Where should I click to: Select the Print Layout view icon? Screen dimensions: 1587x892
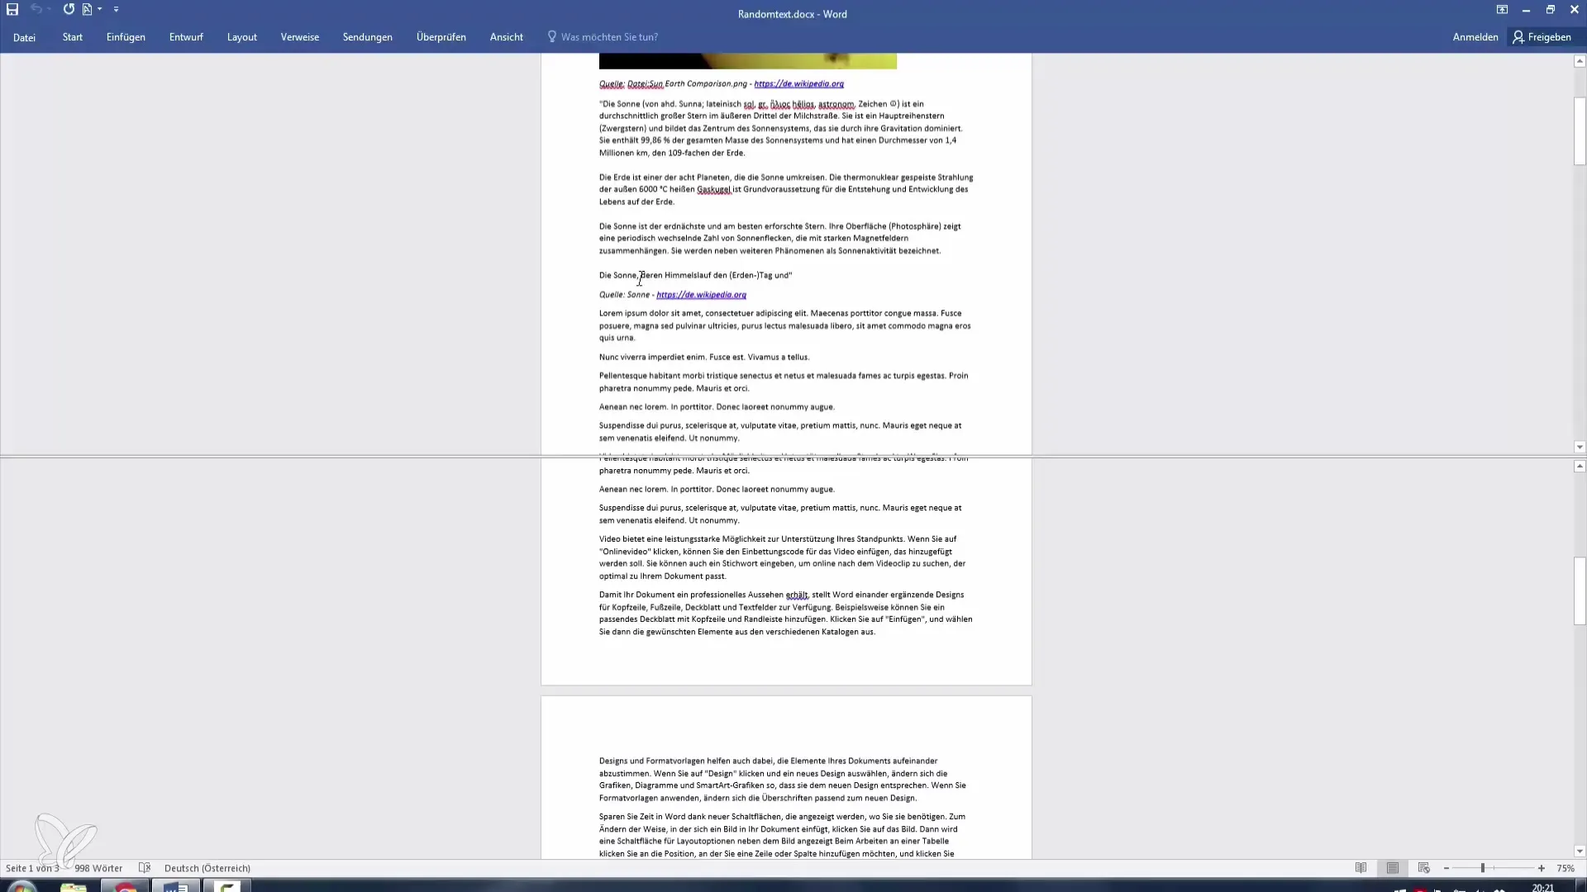[x=1393, y=868]
